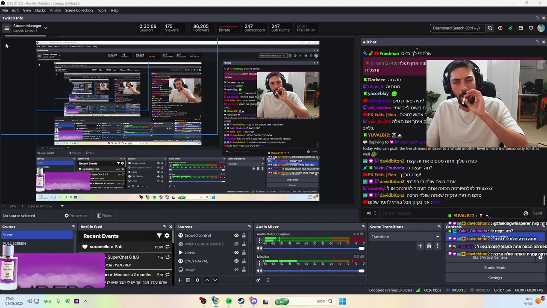Show the Image source
547x308 pixels.
[x=236, y=269]
